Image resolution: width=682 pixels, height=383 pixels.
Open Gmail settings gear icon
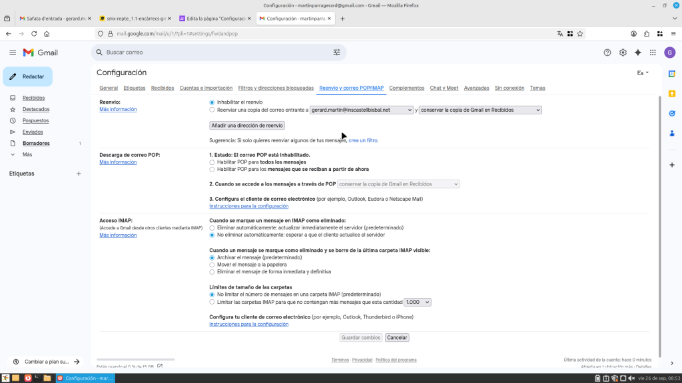click(623, 53)
